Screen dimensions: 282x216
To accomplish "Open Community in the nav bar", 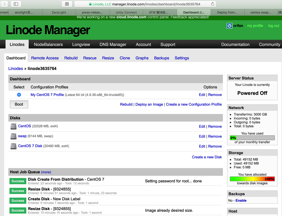I will [x=270, y=44].
